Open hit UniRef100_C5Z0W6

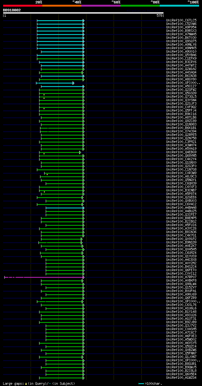[x=181, y=24]
